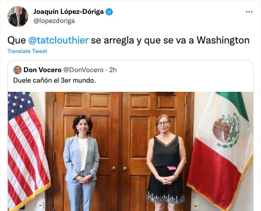Click the main tweet text about Washington

tap(128, 40)
